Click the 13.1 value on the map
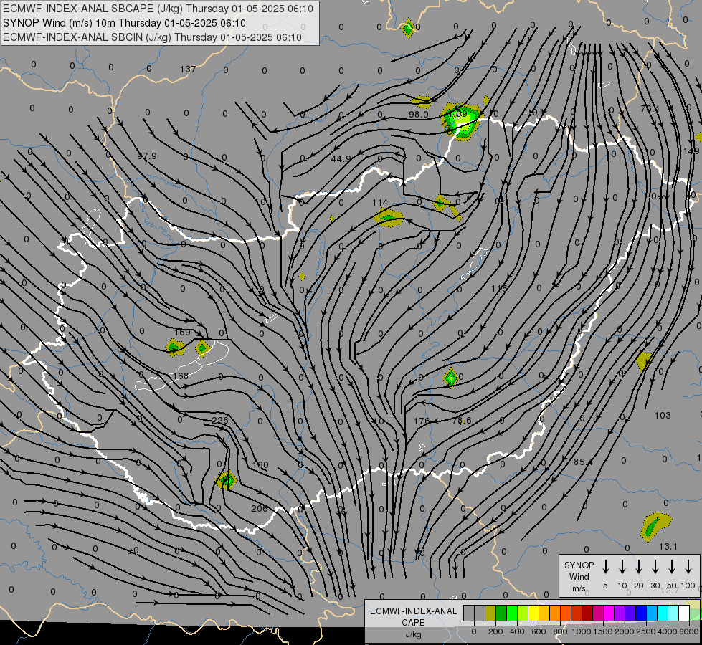Screen dimensions: 702x645 (x=668, y=546)
